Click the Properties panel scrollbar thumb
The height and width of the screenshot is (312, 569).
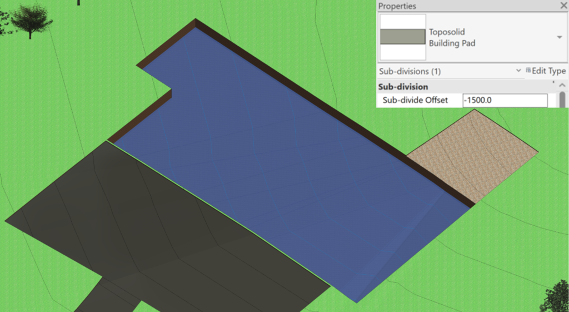point(562,100)
